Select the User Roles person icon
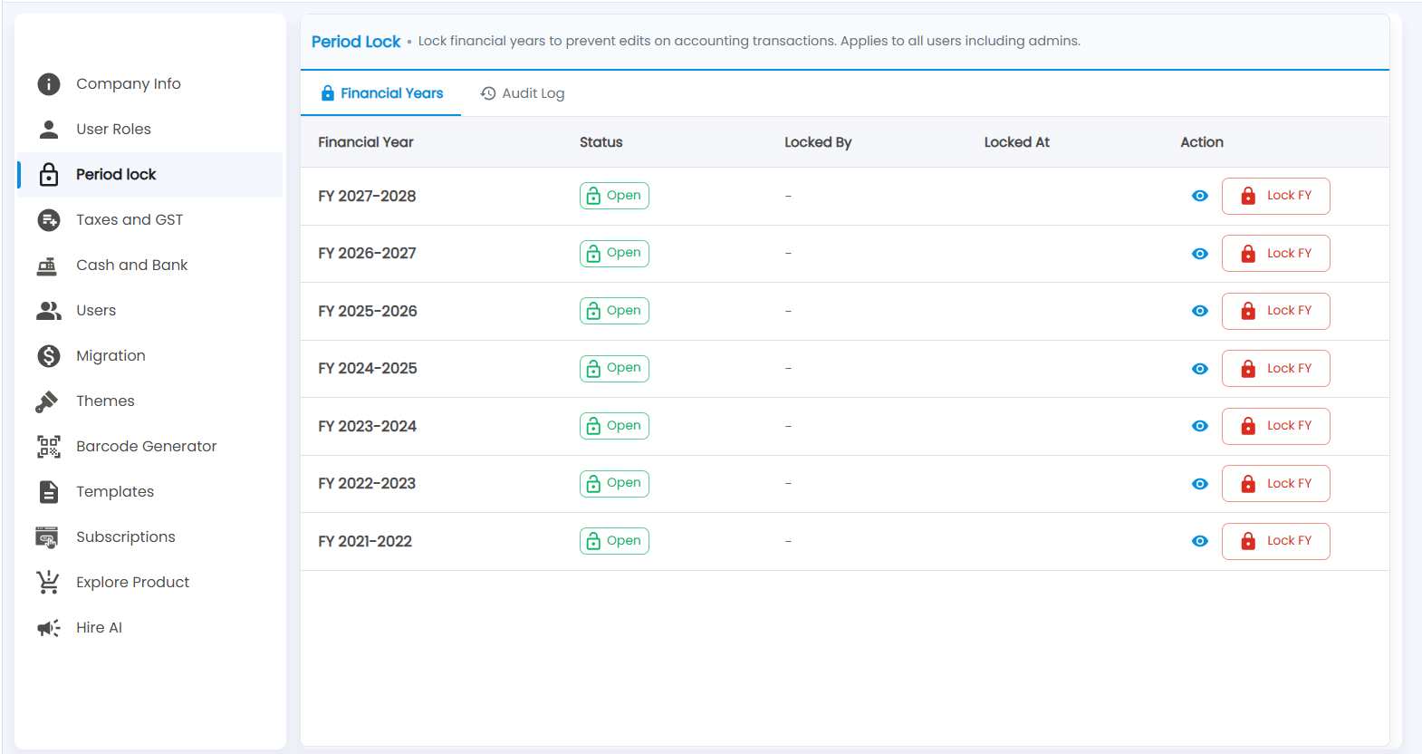The height and width of the screenshot is (754, 1422). 49,130
